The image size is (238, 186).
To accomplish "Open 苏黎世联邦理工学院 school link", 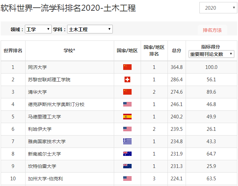I will click(49, 80).
